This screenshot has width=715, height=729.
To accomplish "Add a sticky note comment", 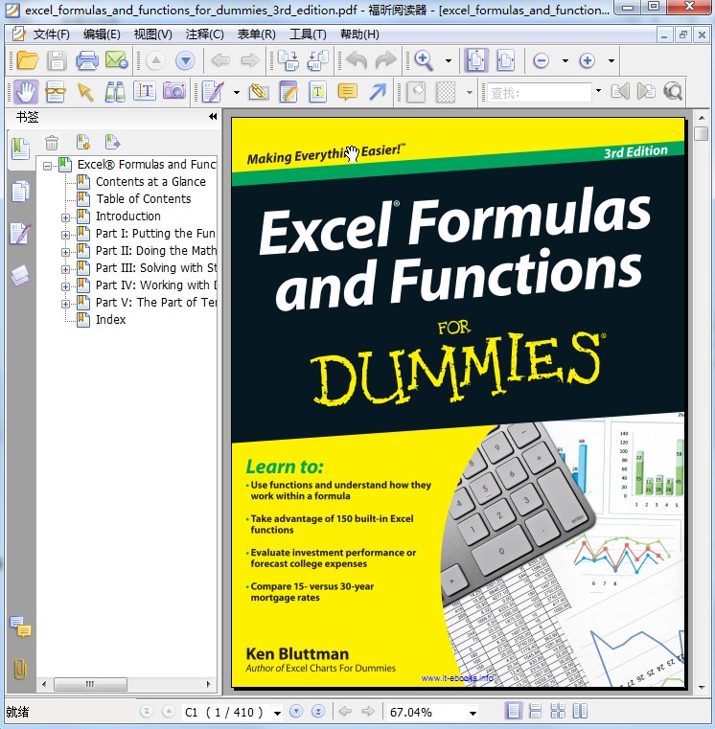I will (347, 91).
